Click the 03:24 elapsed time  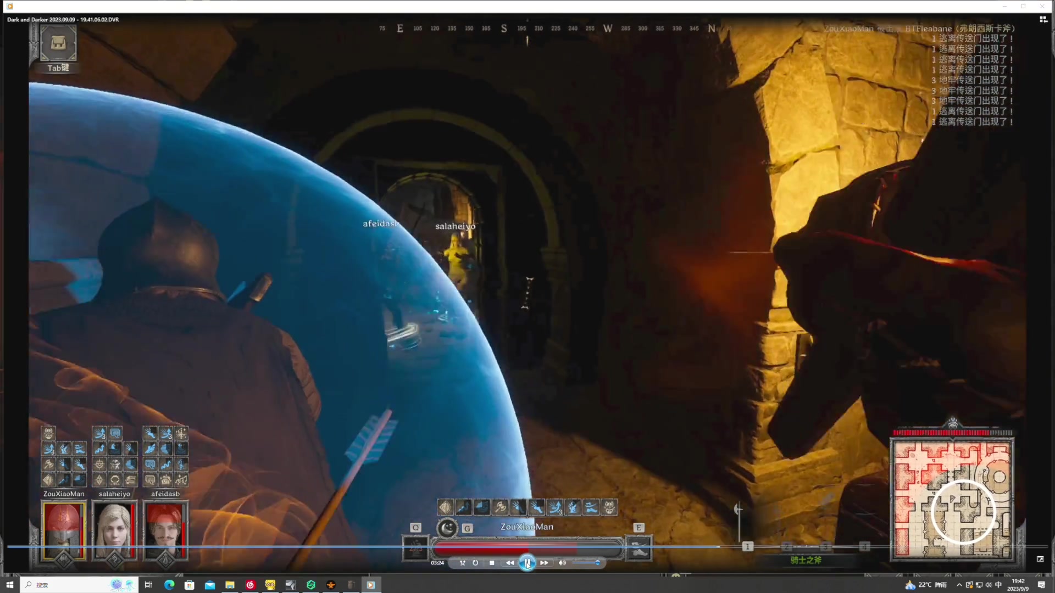tap(437, 563)
